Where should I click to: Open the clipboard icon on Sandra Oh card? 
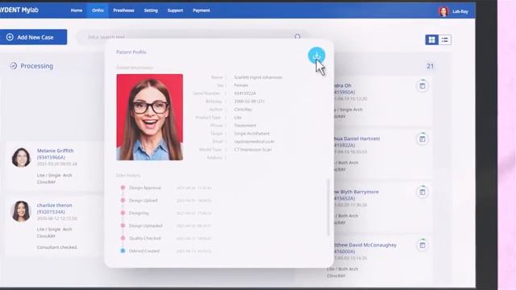click(x=422, y=86)
